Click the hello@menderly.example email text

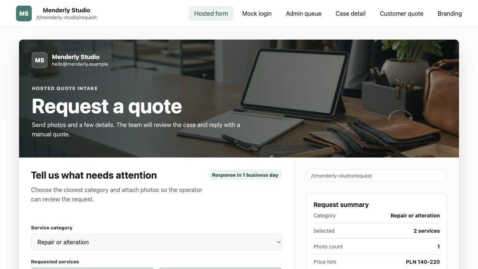[x=80, y=64]
